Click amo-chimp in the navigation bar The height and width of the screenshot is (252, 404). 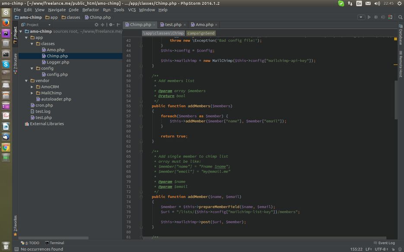point(28,17)
